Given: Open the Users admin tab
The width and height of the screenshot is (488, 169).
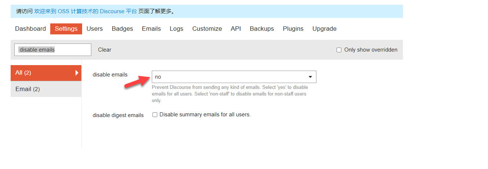Looking at the screenshot, I should click(x=95, y=29).
